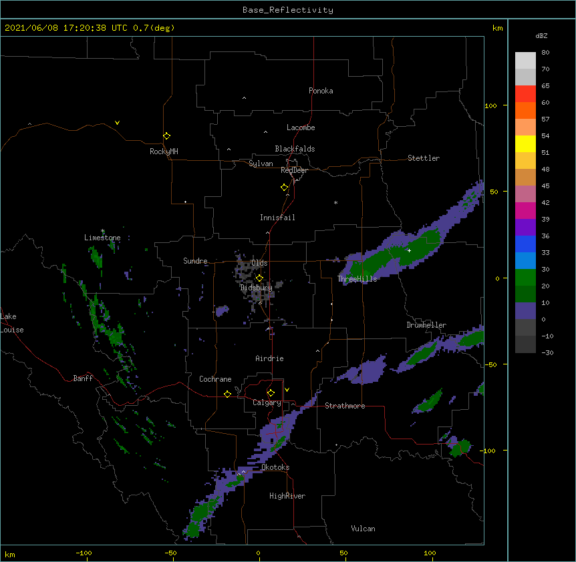The height and width of the screenshot is (562, 576).
Task: Select the yellow V marker northeast of Calgary
Action: (x=287, y=390)
